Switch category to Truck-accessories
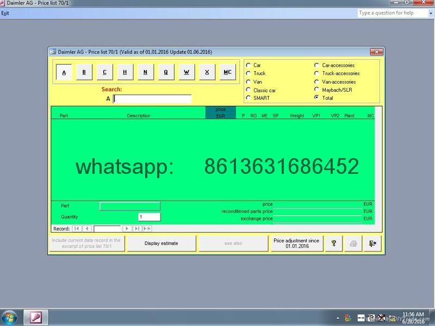 (x=317, y=73)
